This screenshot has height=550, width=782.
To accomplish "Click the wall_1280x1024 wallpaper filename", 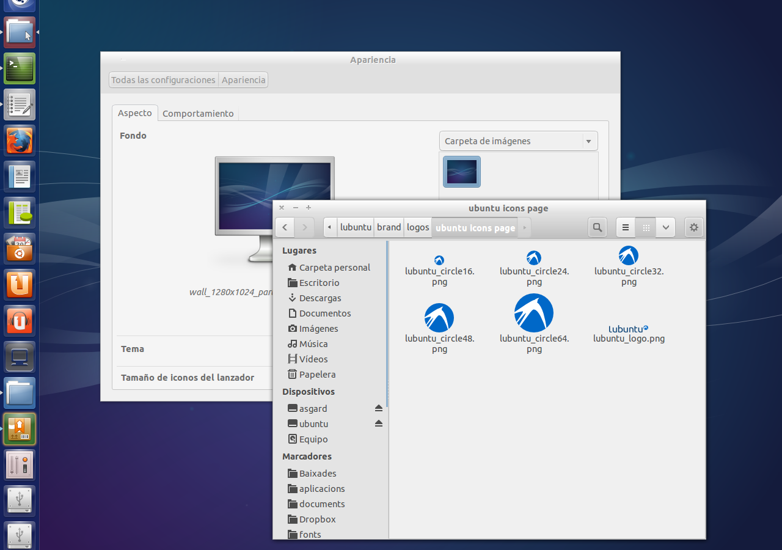I will [x=231, y=292].
